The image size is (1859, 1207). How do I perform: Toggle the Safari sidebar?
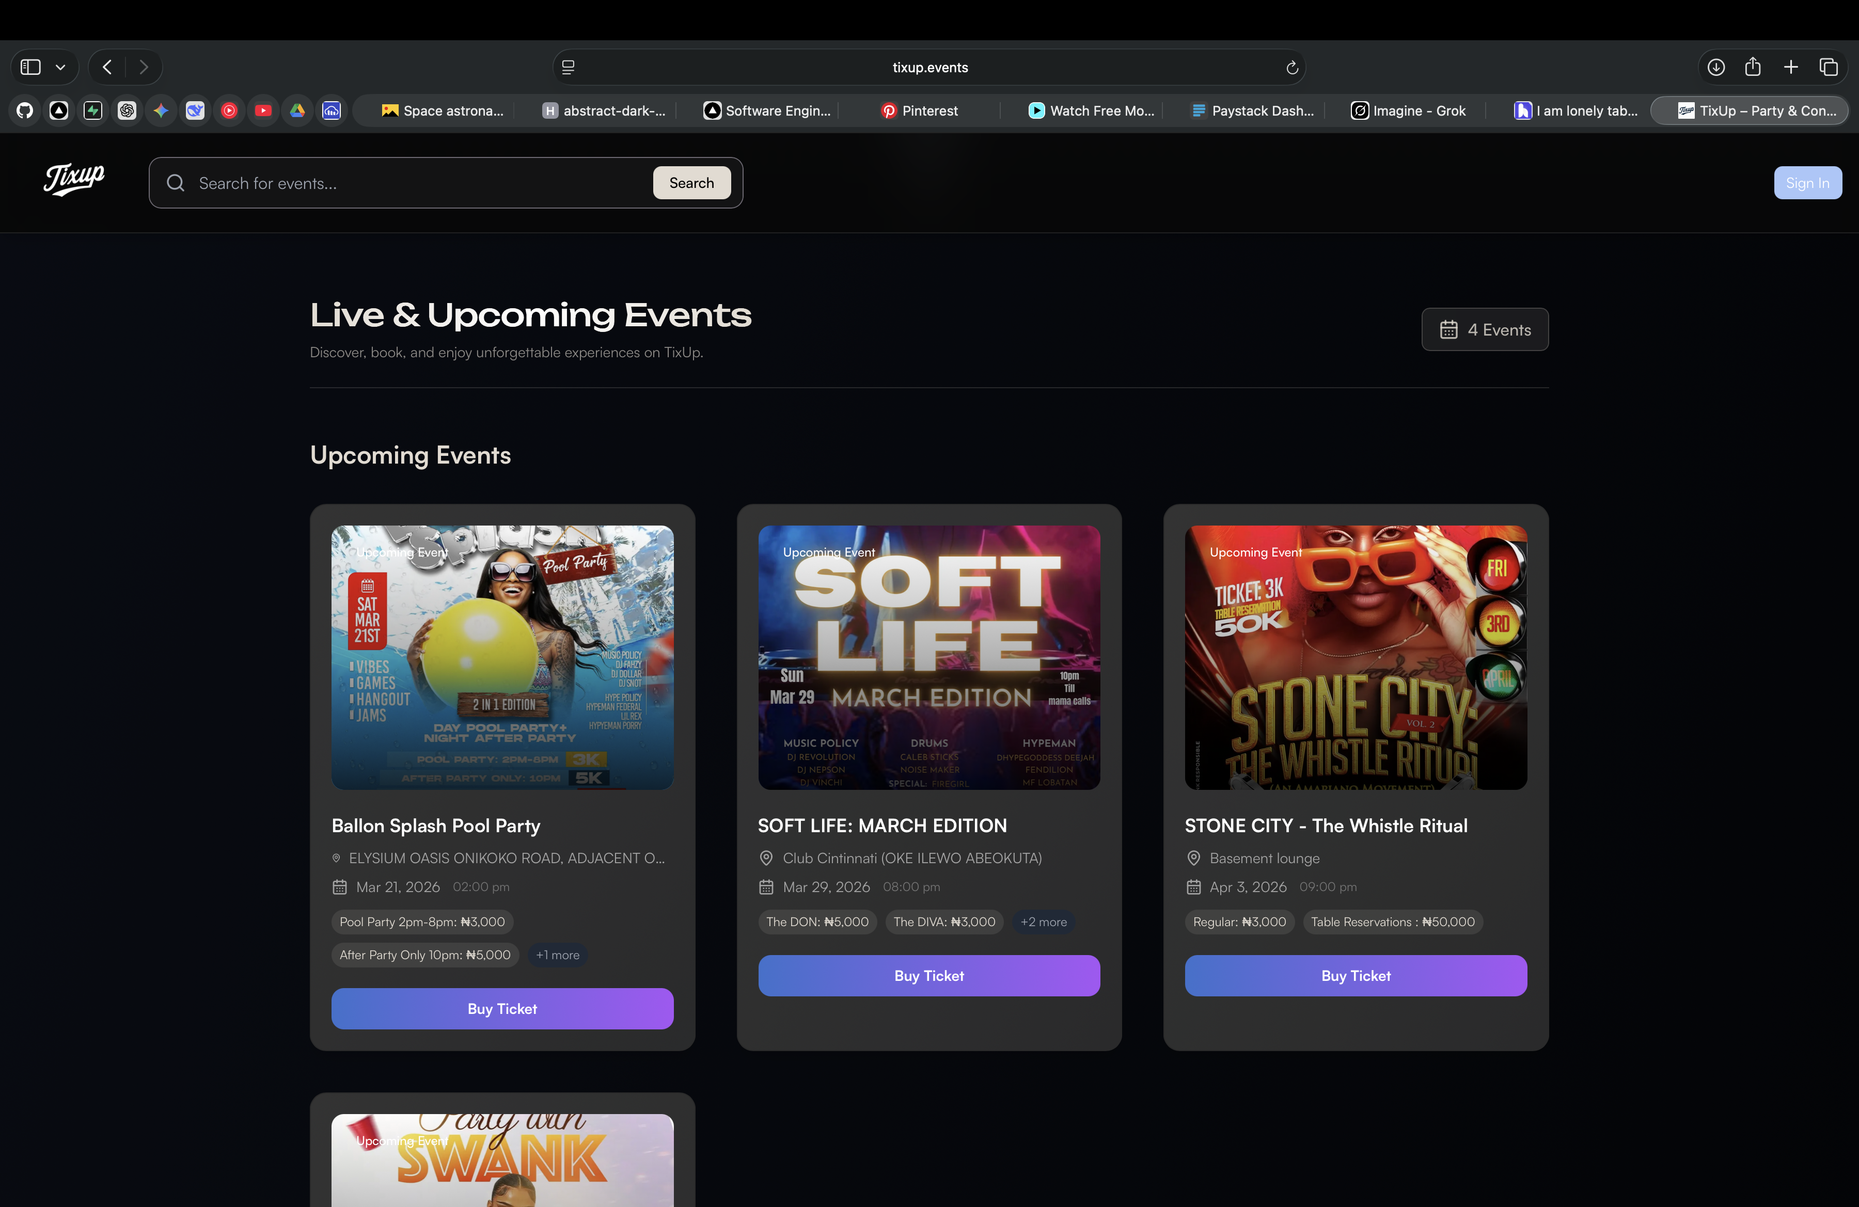30,67
